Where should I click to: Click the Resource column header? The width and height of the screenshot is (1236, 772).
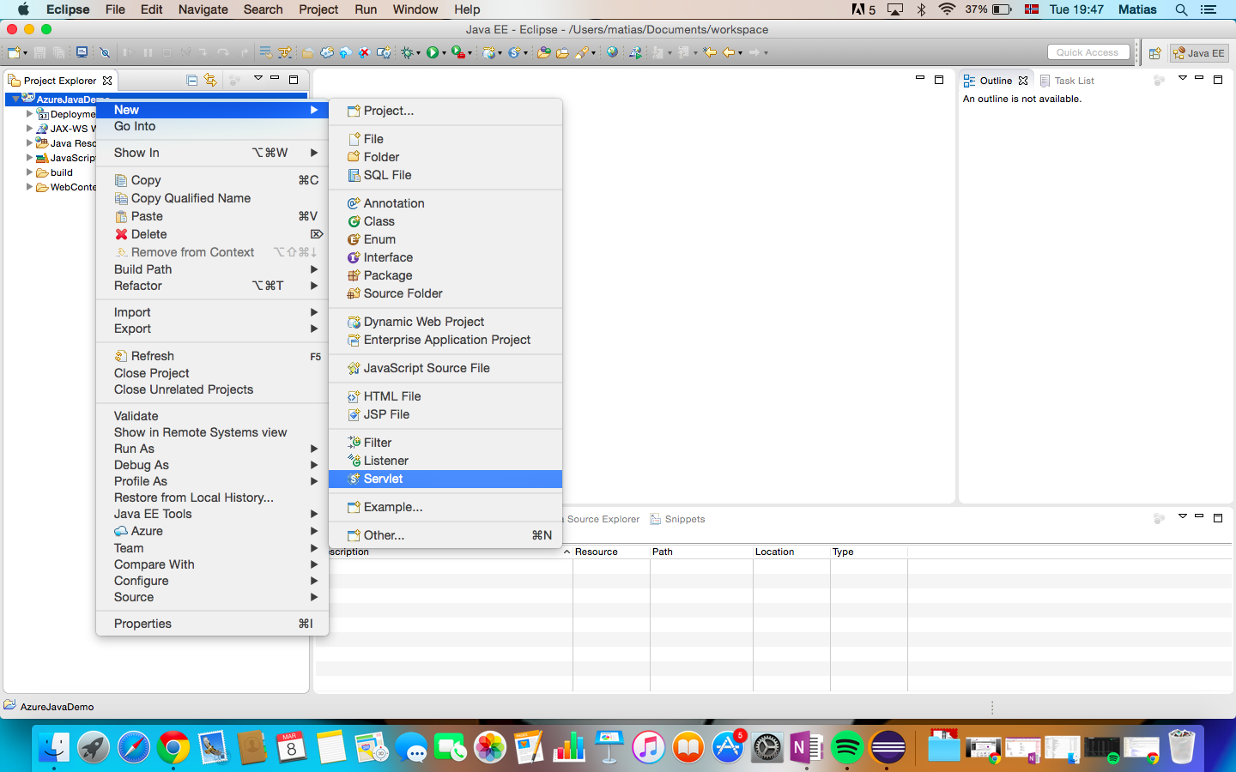click(611, 552)
